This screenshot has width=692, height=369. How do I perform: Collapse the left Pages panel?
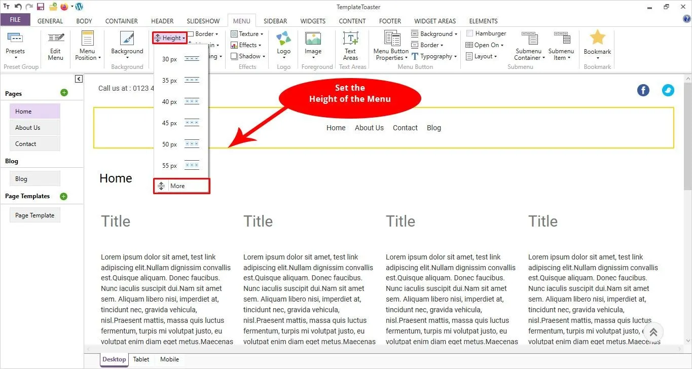[79, 79]
